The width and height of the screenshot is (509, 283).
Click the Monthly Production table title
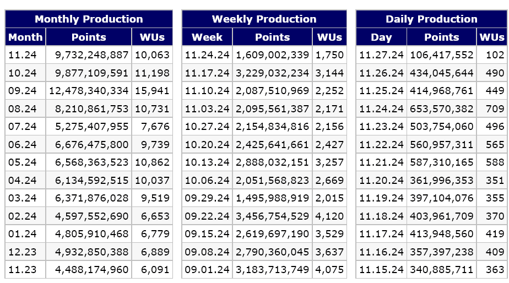coord(89,19)
